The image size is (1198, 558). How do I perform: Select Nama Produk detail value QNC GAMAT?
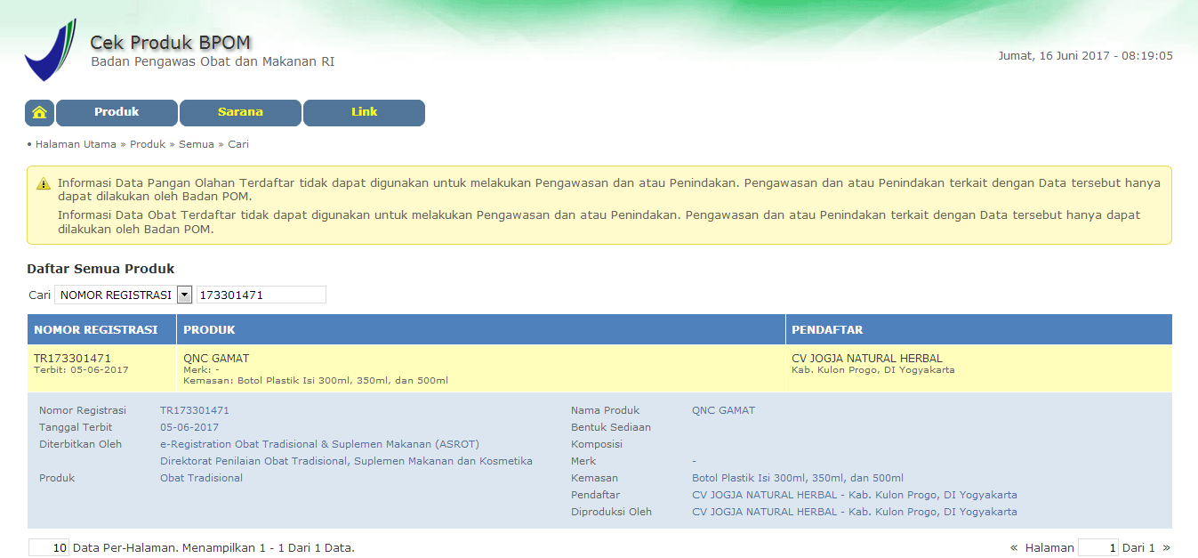[723, 410]
